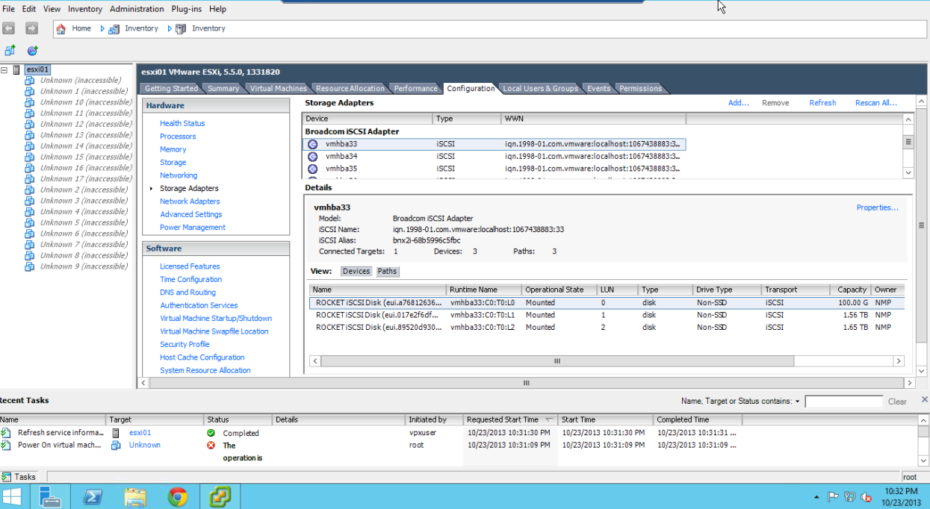The width and height of the screenshot is (930, 509).
Task: Click the 1.65 TB capacity cell
Action: pos(856,328)
